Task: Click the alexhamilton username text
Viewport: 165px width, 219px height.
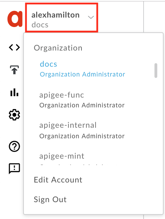Action: click(x=55, y=15)
